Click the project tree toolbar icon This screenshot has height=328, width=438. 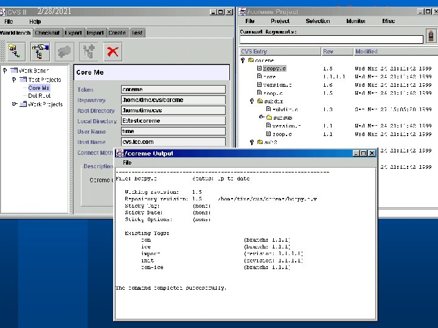point(40,52)
